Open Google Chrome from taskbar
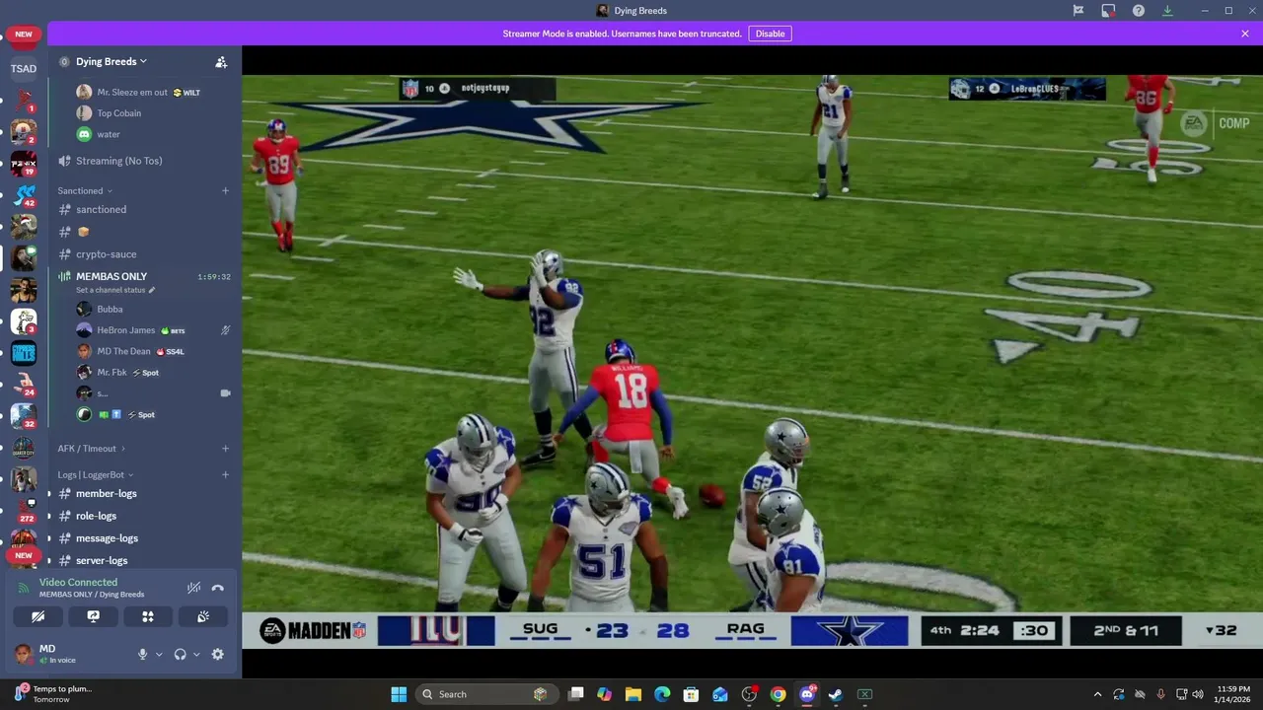Image resolution: width=1263 pixels, height=710 pixels. 779,694
